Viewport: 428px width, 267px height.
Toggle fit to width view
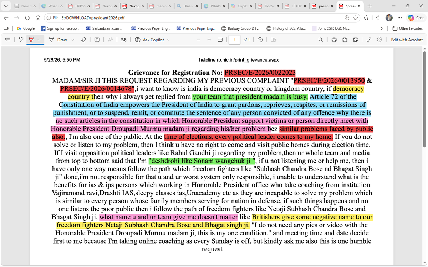[x=220, y=40]
